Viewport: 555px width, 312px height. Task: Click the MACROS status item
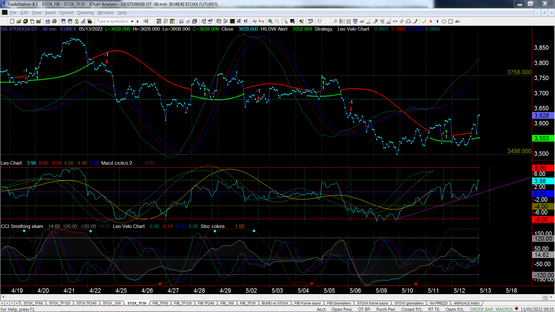[504, 309]
